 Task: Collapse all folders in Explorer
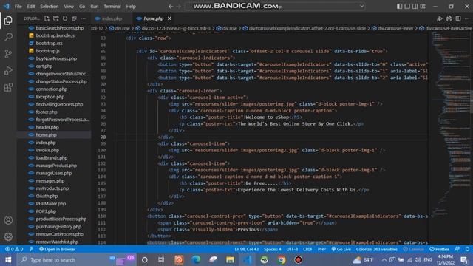[x=74, y=18]
